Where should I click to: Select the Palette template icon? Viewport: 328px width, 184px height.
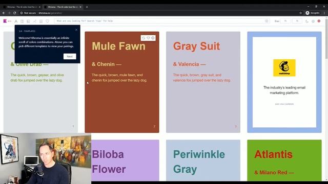coord(41,21)
